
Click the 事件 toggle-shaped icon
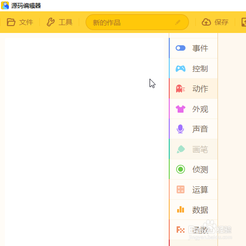(x=181, y=48)
